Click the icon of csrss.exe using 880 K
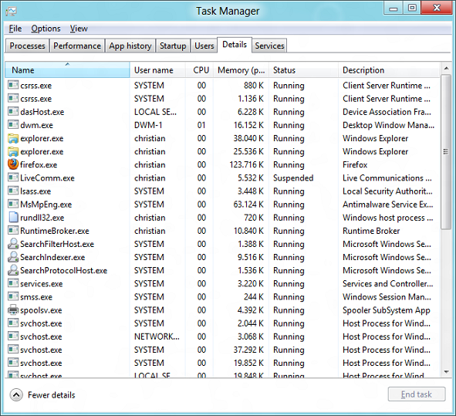The image size is (456, 416). click(x=13, y=85)
